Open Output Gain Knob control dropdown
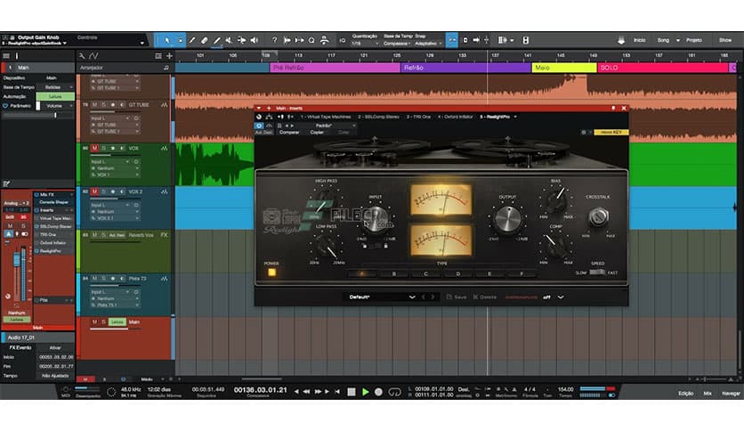 pyautogui.click(x=142, y=44)
